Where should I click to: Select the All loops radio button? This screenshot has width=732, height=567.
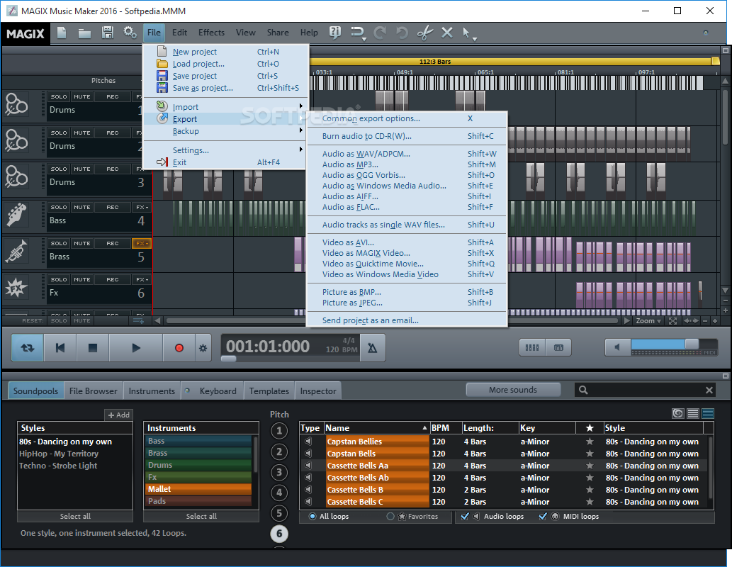pyautogui.click(x=312, y=517)
